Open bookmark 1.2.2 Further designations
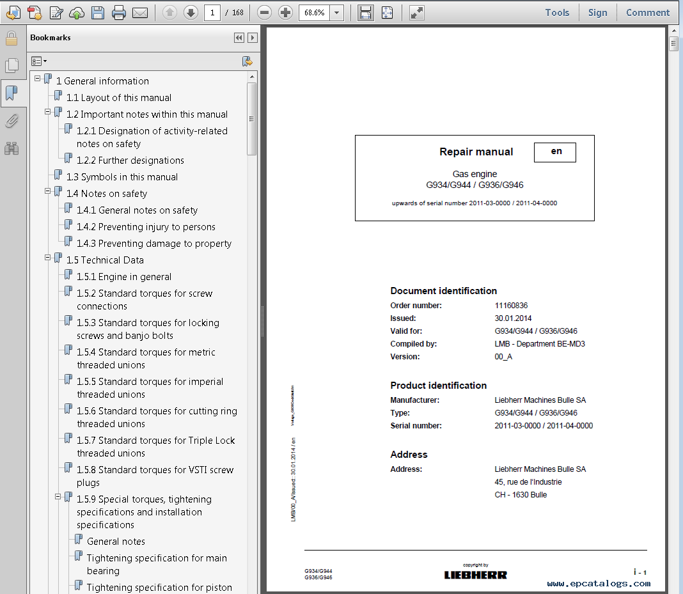Screen dimensions: 683x594 pyautogui.click(x=130, y=160)
